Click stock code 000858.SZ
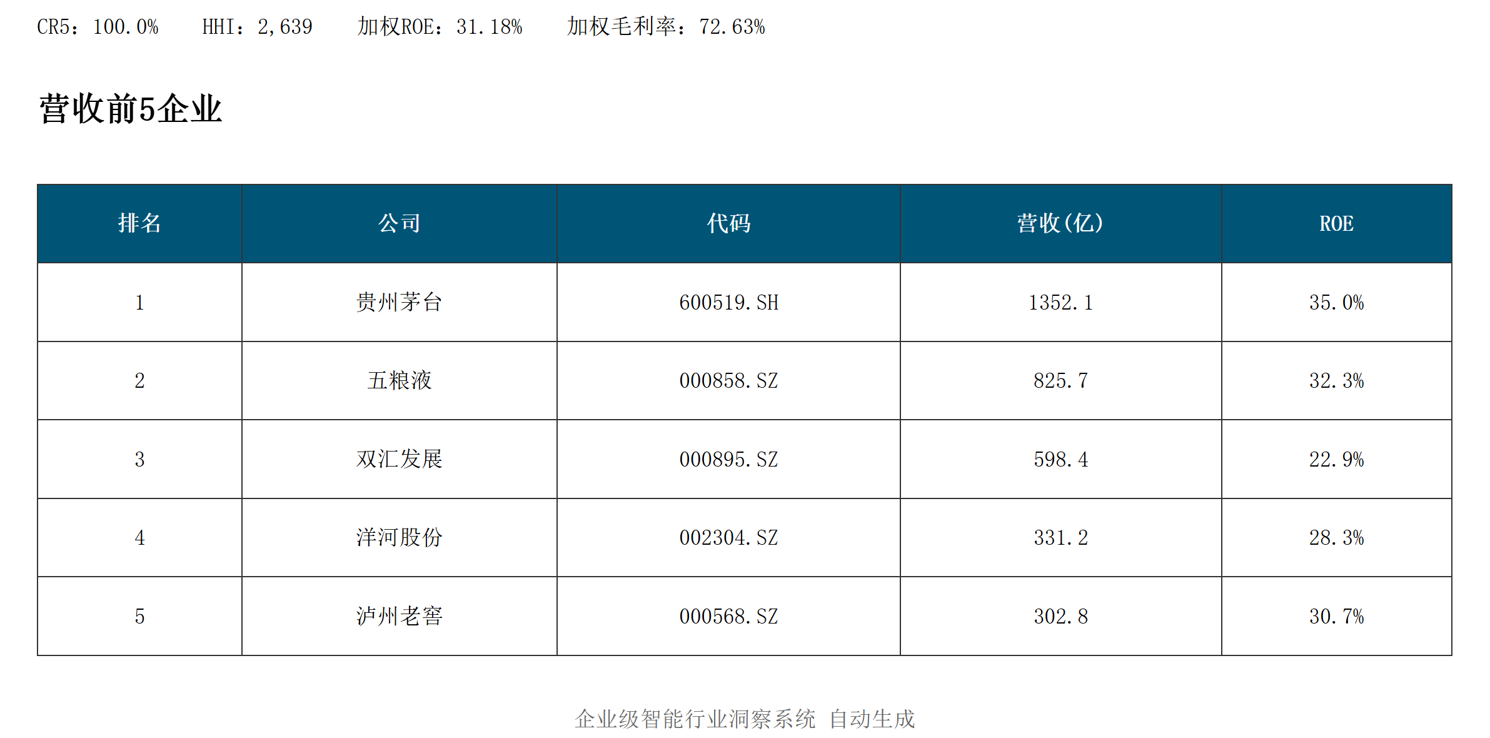 728,380
